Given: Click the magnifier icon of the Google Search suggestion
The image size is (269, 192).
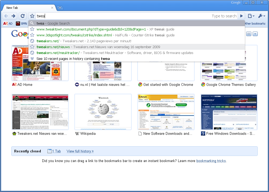Looking at the screenshot, I should click(x=32, y=23).
